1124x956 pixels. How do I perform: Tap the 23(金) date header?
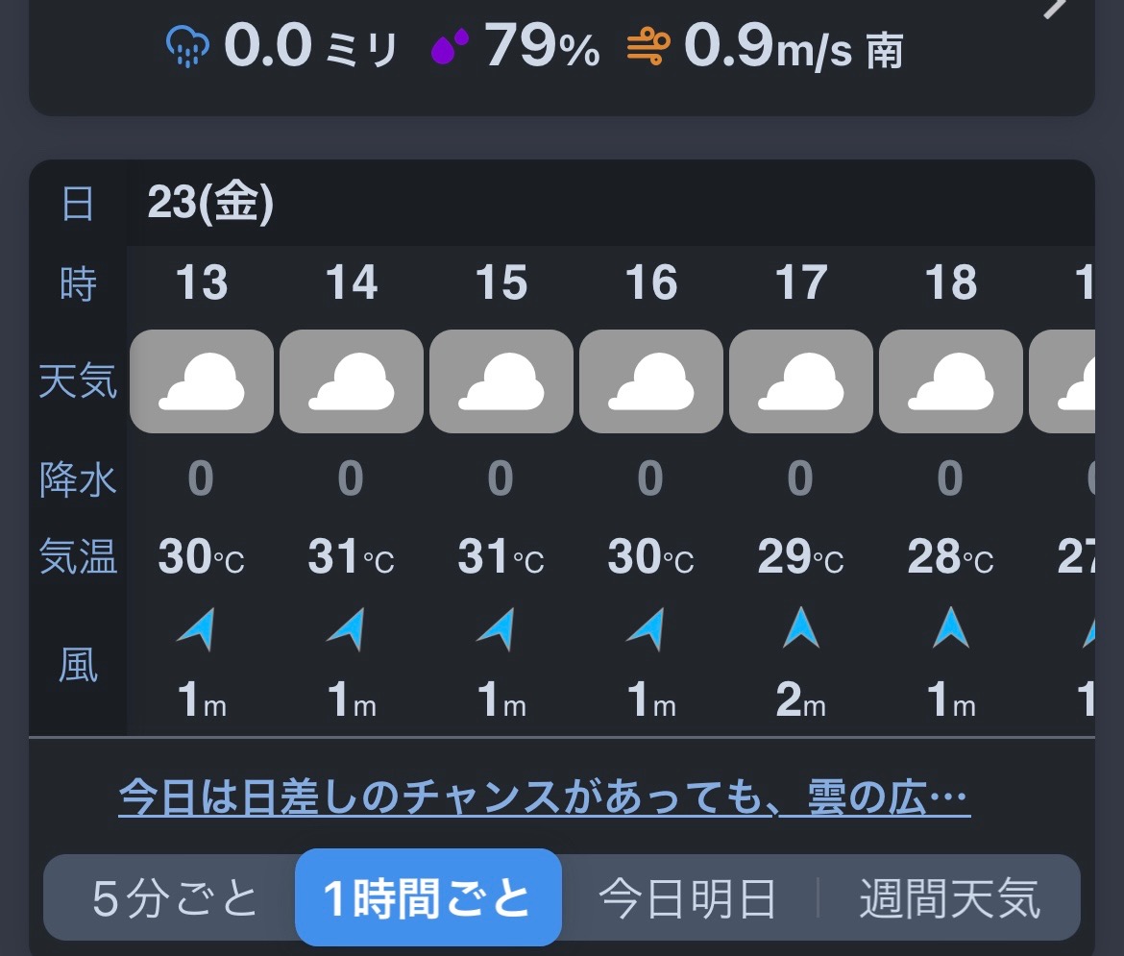click(x=210, y=202)
